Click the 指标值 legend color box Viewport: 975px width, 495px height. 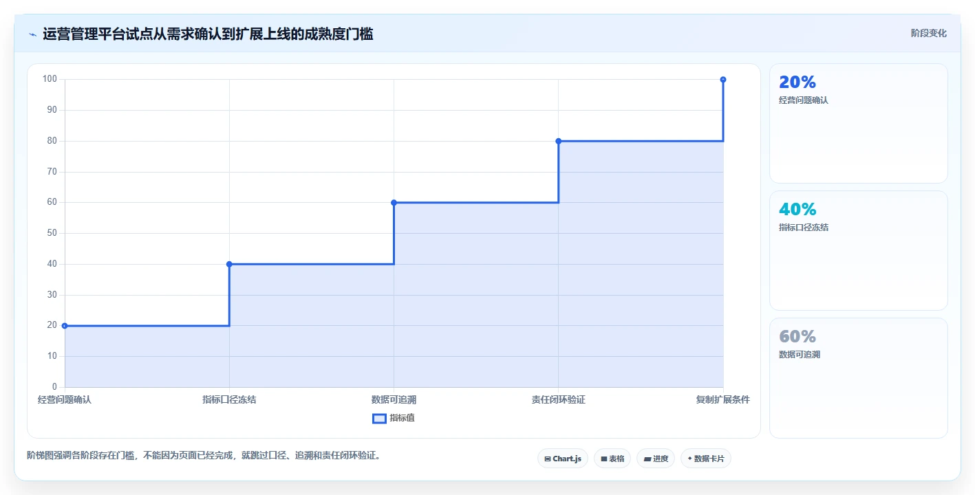pos(379,418)
